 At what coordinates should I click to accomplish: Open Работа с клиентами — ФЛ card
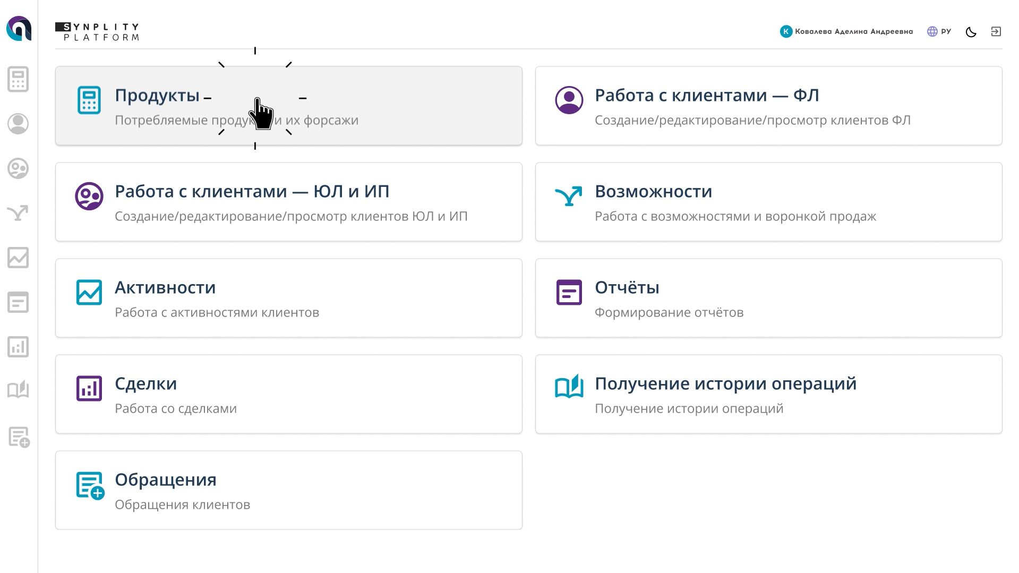pyautogui.click(x=768, y=106)
